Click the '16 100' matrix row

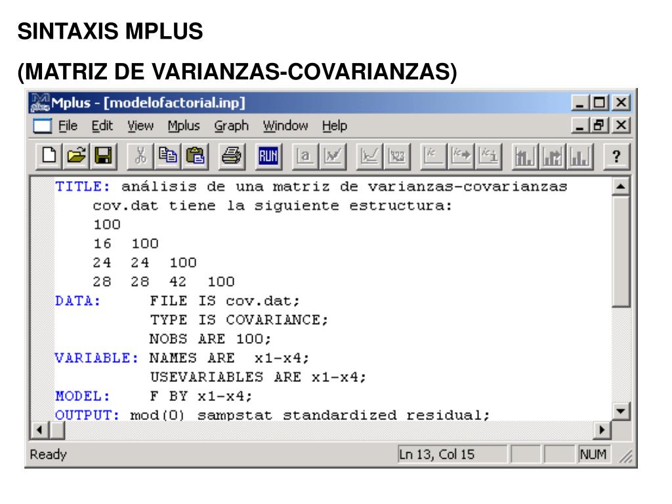tap(126, 243)
